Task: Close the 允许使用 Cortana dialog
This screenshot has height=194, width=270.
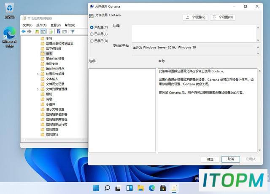Action: coord(257,6)
